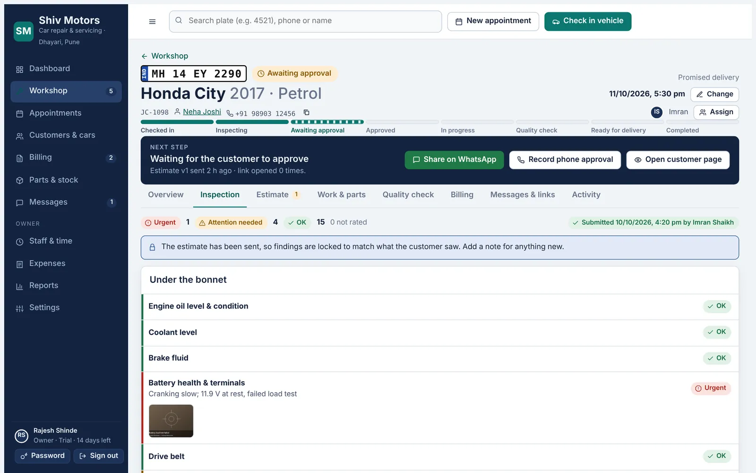756x473 pixels.
Task: Open Billing in the sidebar
Action: [x=66, y=158]
